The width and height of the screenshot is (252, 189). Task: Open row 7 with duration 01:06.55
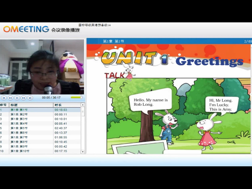point(19,137)
